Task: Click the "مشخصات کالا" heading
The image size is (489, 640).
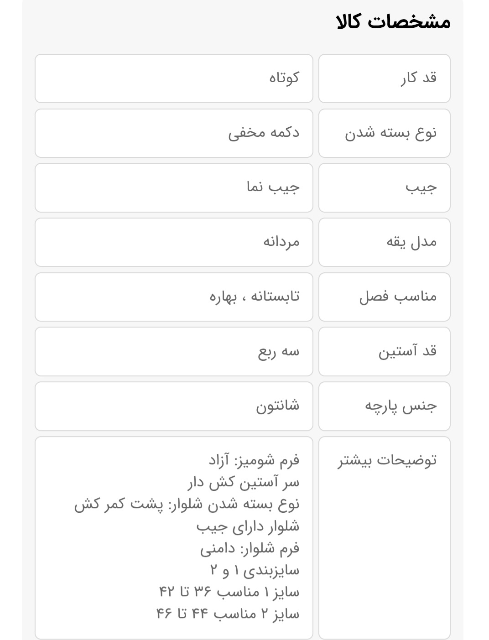Action: tap(393, 22)
